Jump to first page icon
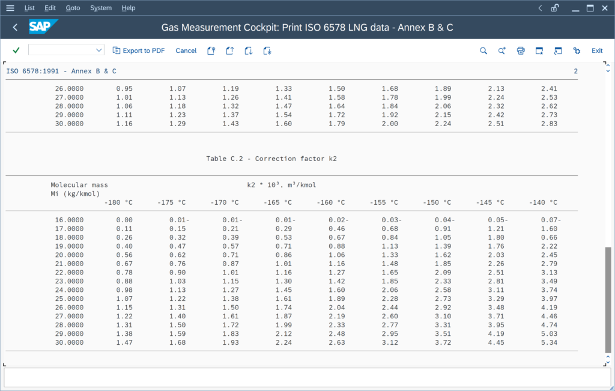 [x=211, y=50]
